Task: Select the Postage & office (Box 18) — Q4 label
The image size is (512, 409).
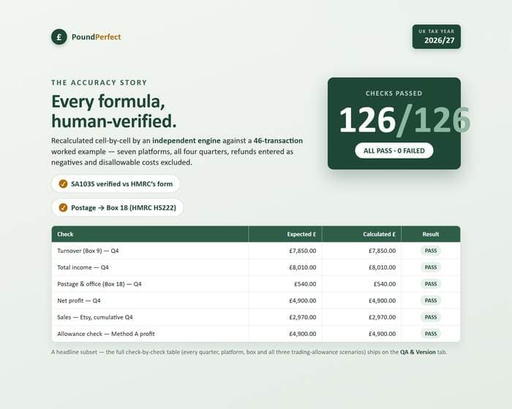Action: (99, 284)
